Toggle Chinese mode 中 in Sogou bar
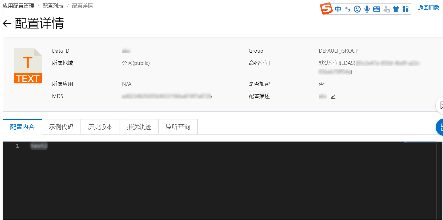The width and height of the screenshot is (443, 220). click(338, 9)
